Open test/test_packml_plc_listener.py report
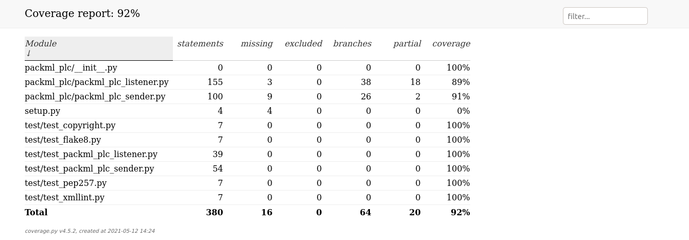Viewport: 689px width, 240px height. [91, 154]
